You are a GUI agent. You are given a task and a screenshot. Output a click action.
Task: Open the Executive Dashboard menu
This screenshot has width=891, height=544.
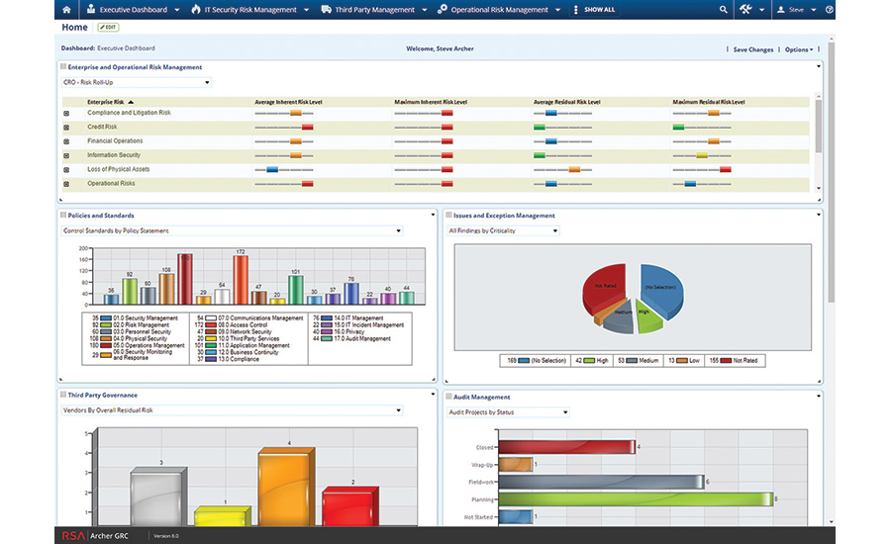135,9
